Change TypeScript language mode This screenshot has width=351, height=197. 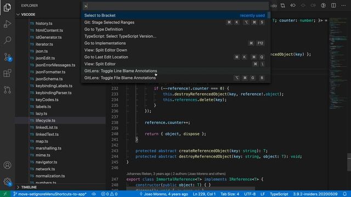(279, 194)
